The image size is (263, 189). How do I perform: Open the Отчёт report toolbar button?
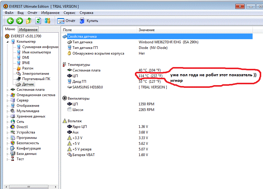pyautogui.click(x=66, y=21)
